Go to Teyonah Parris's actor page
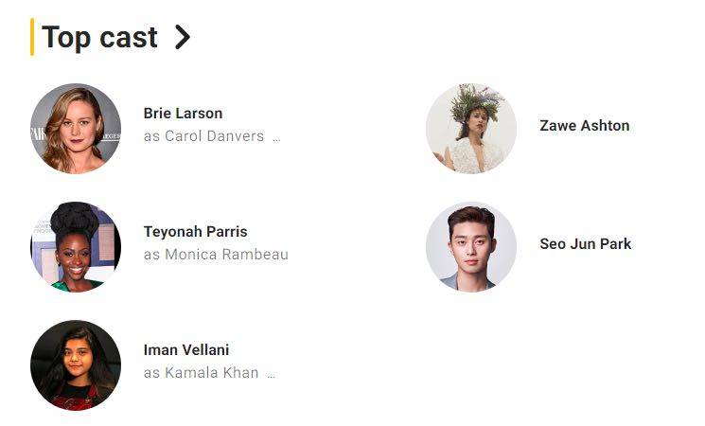 pos(195,232)
